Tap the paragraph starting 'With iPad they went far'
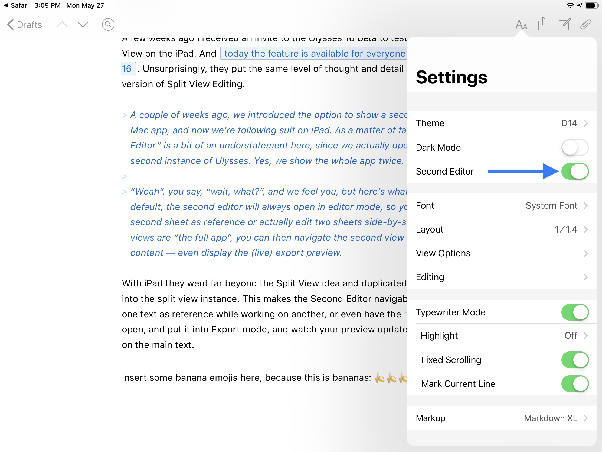602x452 pixels. pyautogui.click(x=264, y=283)
